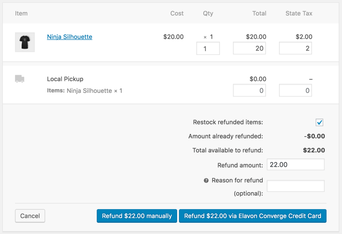Refund $22.00 via Elavon Converge Credit Card
This screenshot has width=342, height=234.
(253, 216)
